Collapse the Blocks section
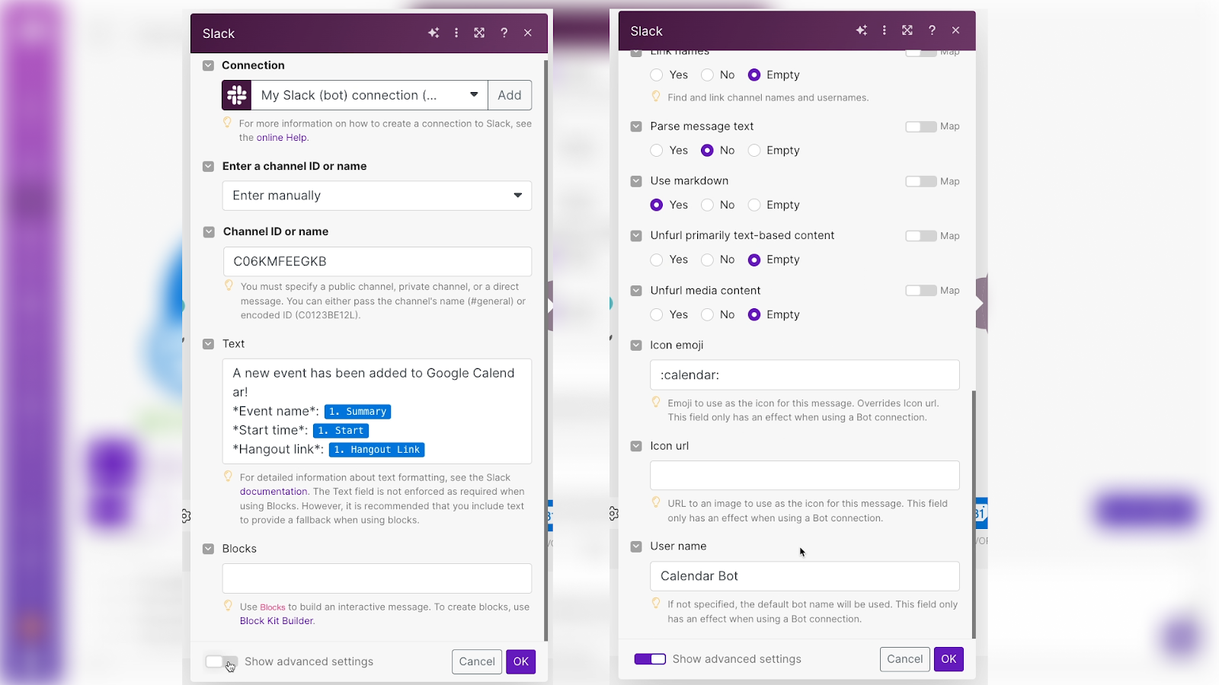Image resolution: width=1219 pixels, height=685 pixels. tap(208, 549)
